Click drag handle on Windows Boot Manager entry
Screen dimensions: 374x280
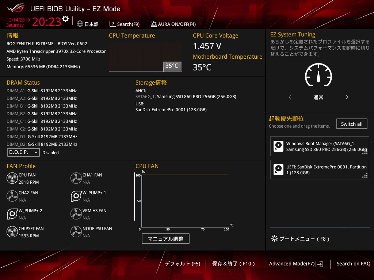point(365,152)
